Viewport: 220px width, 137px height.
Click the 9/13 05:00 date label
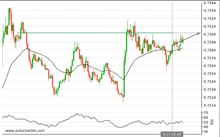tap(172, 134)
